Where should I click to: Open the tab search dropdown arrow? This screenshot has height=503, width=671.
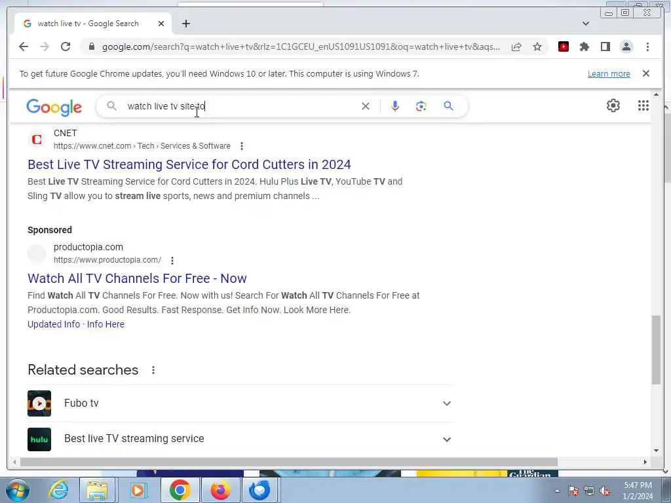[586, 24]
